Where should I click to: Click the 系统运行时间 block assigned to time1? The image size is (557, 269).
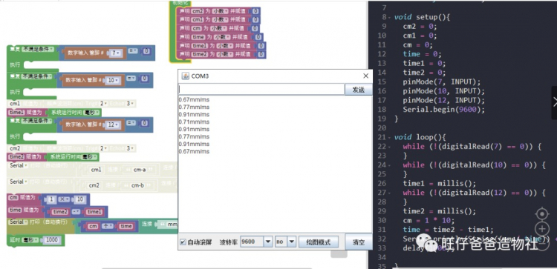pos(74,113)
